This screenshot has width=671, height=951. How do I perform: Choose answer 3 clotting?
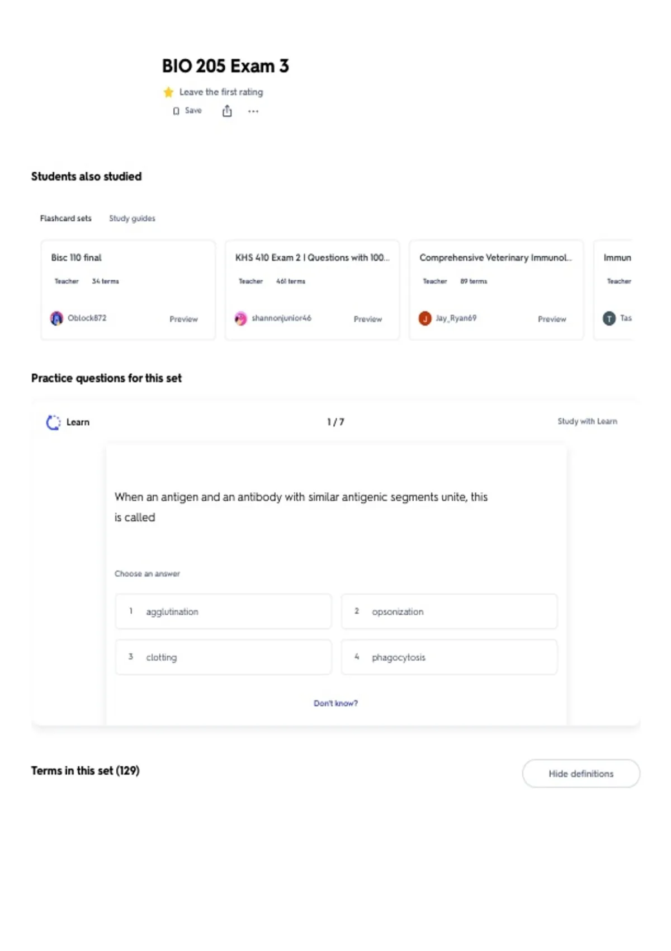coord(223,657)
